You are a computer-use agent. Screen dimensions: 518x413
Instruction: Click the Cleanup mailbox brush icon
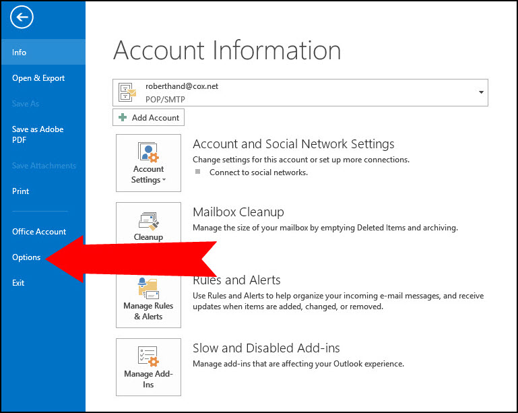click(x=149, y=221)
